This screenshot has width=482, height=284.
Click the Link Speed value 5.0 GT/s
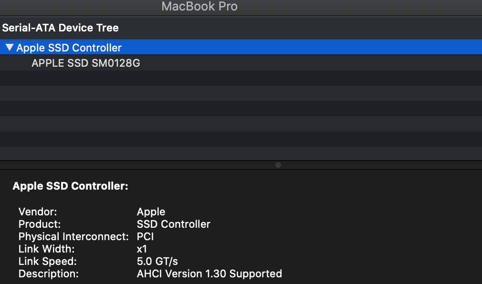coord(157,262)
